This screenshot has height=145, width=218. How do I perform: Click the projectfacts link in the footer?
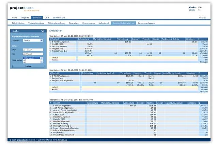tap(22, 140)
